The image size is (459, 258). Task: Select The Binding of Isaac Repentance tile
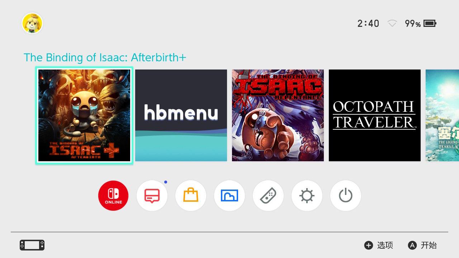point(278,115)
